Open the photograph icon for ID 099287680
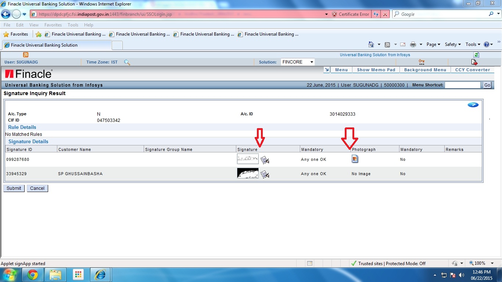Screen dimensions: 502x282 [x=355, y=159]
